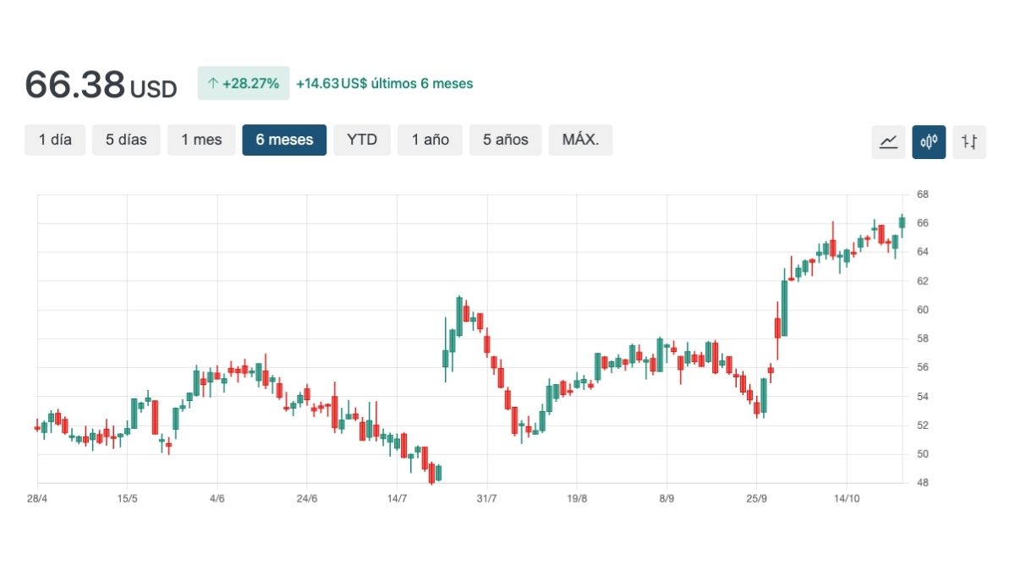Select the candlestick chart icon
Viewport: 1015px width, 571px height.
929,141
